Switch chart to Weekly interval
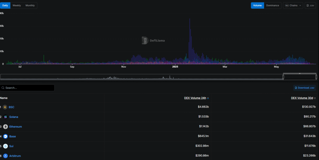 [17, 6]
